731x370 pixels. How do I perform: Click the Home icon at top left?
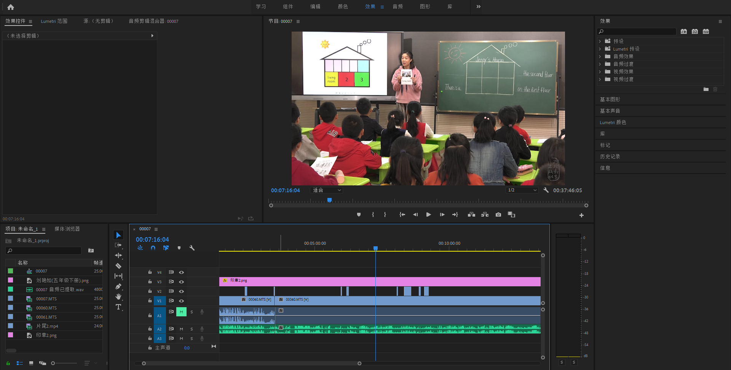[11, 7]
